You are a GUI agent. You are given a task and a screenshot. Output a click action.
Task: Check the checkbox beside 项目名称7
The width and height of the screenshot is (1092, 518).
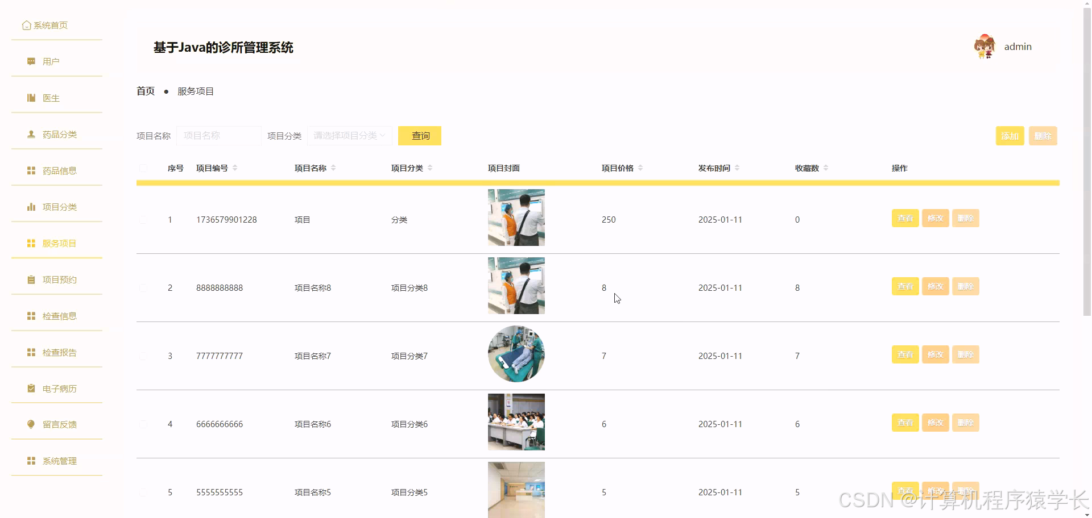point(143,356)
